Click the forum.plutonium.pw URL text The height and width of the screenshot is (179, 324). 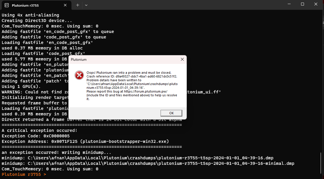(x=146, y=91)
